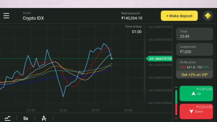Click the Time to buy 01:00 countdown
Image resolution: width=217 pixels, height=122 pixels.
pos(133,29)
